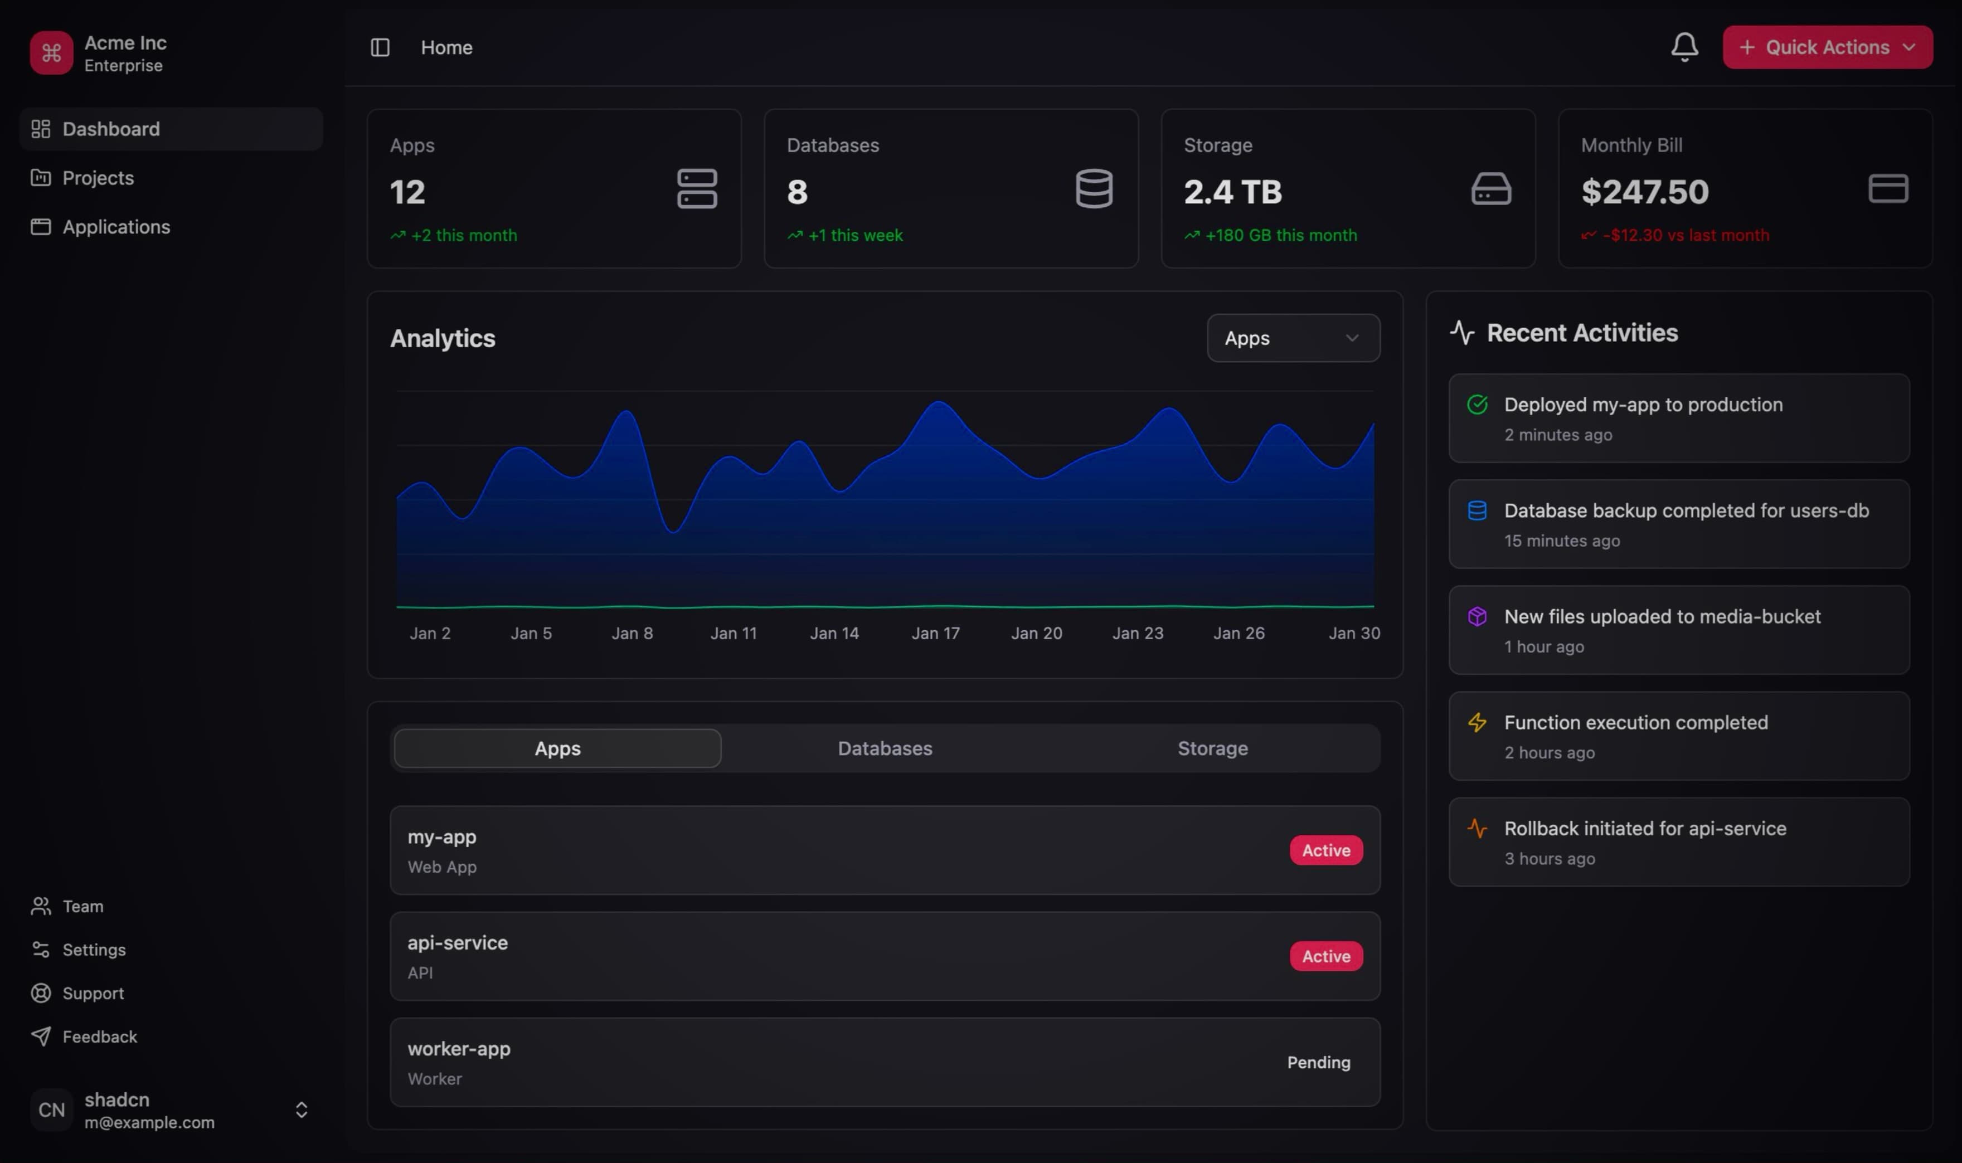The width and height of the screenshot is (1962, 1163).
Task: Switch to the Storage tab
Action: 1212,748
